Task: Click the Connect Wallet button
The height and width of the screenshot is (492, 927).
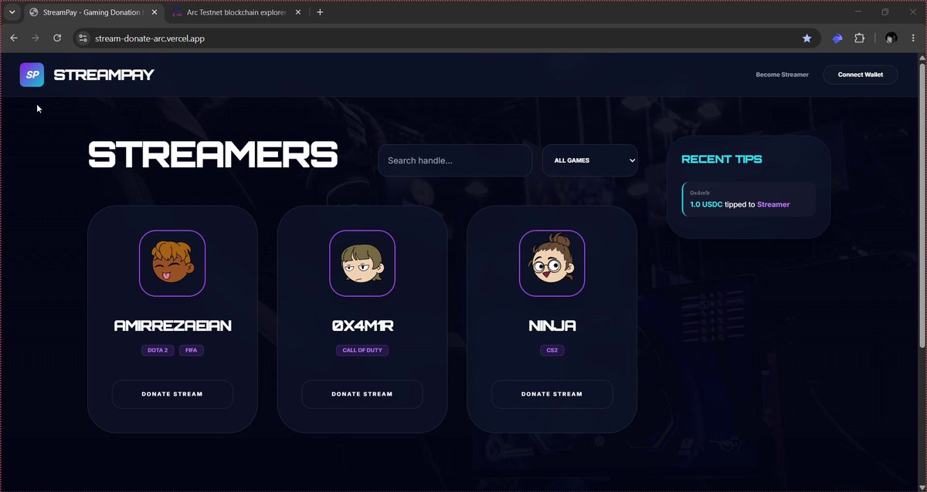Action: point(860,75)
